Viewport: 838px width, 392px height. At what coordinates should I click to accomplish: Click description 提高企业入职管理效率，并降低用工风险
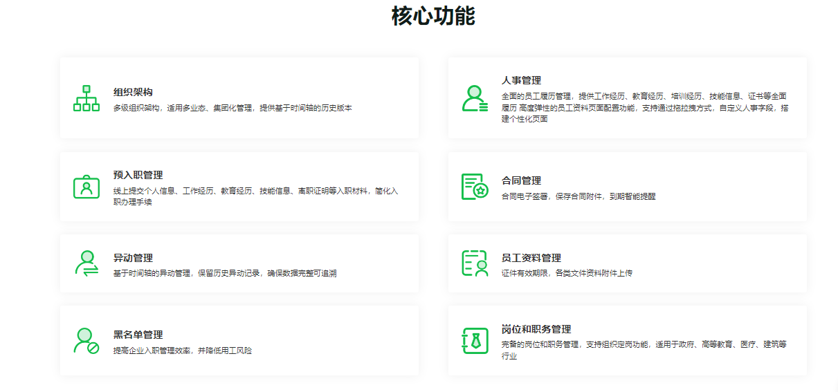pyautogui.click(x=183, y=351)
